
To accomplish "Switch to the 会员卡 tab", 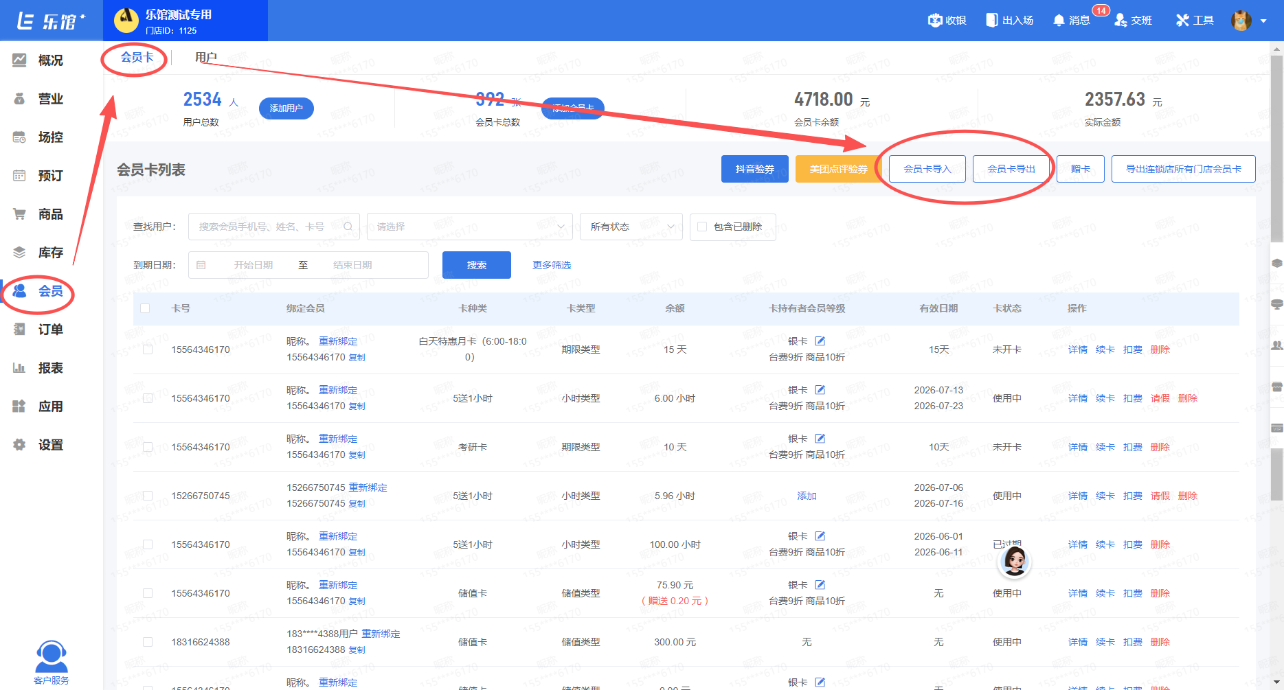I will click(x=137, y=57).
